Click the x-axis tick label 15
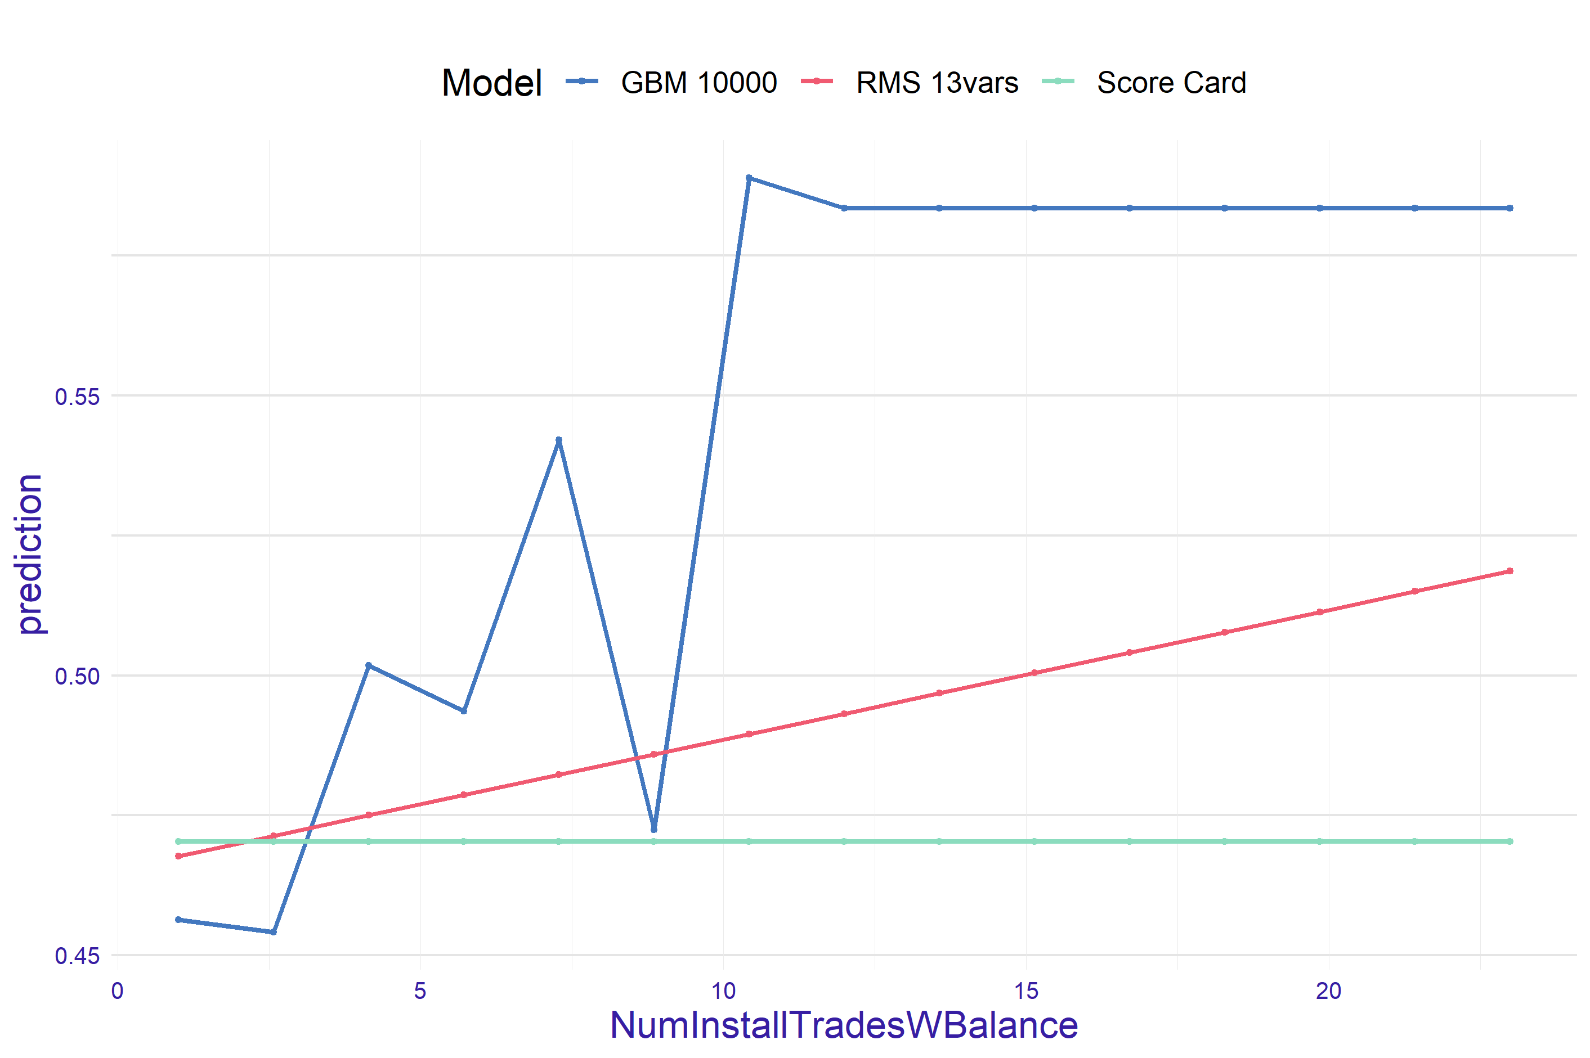Viewport: 1590px width, 1058px height. pyautogui.click(x=1025, y=991)
